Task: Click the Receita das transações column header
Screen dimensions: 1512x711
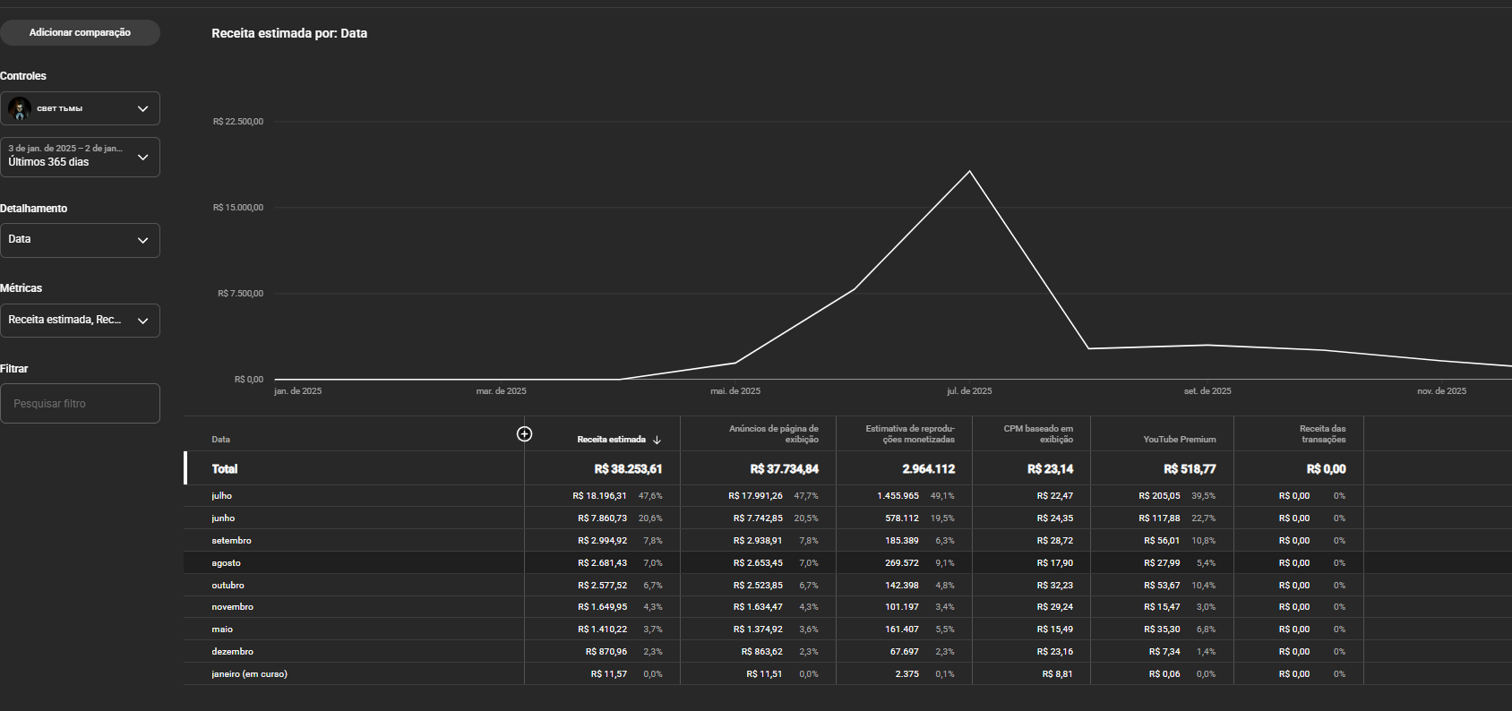Action: point(1322,433)
